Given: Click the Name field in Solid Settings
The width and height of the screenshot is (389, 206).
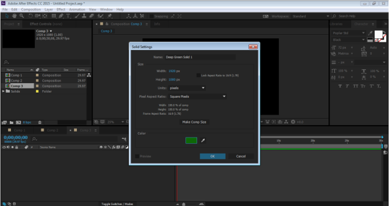Looking at the screenshot, I should tap(200, 57).
